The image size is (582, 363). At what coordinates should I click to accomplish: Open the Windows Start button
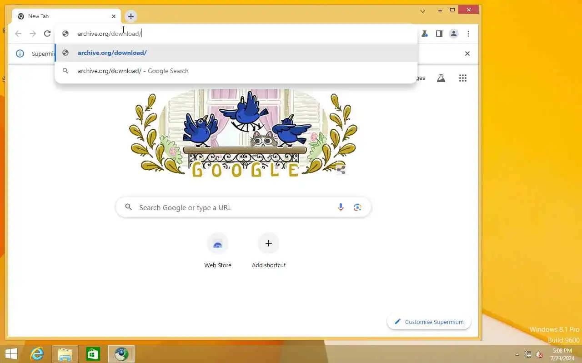(11, 354)
